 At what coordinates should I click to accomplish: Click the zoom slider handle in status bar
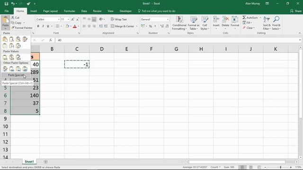280,167
